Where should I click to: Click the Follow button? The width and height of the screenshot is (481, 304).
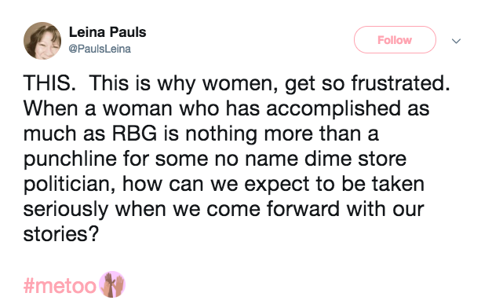coord(395,40)
